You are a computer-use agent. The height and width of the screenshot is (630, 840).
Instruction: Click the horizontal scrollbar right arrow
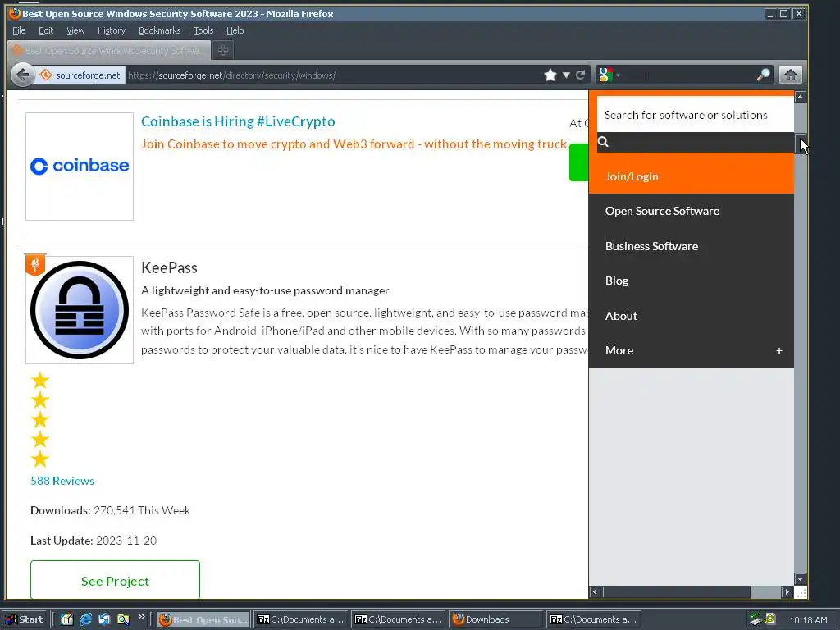(x=787, y=592)
